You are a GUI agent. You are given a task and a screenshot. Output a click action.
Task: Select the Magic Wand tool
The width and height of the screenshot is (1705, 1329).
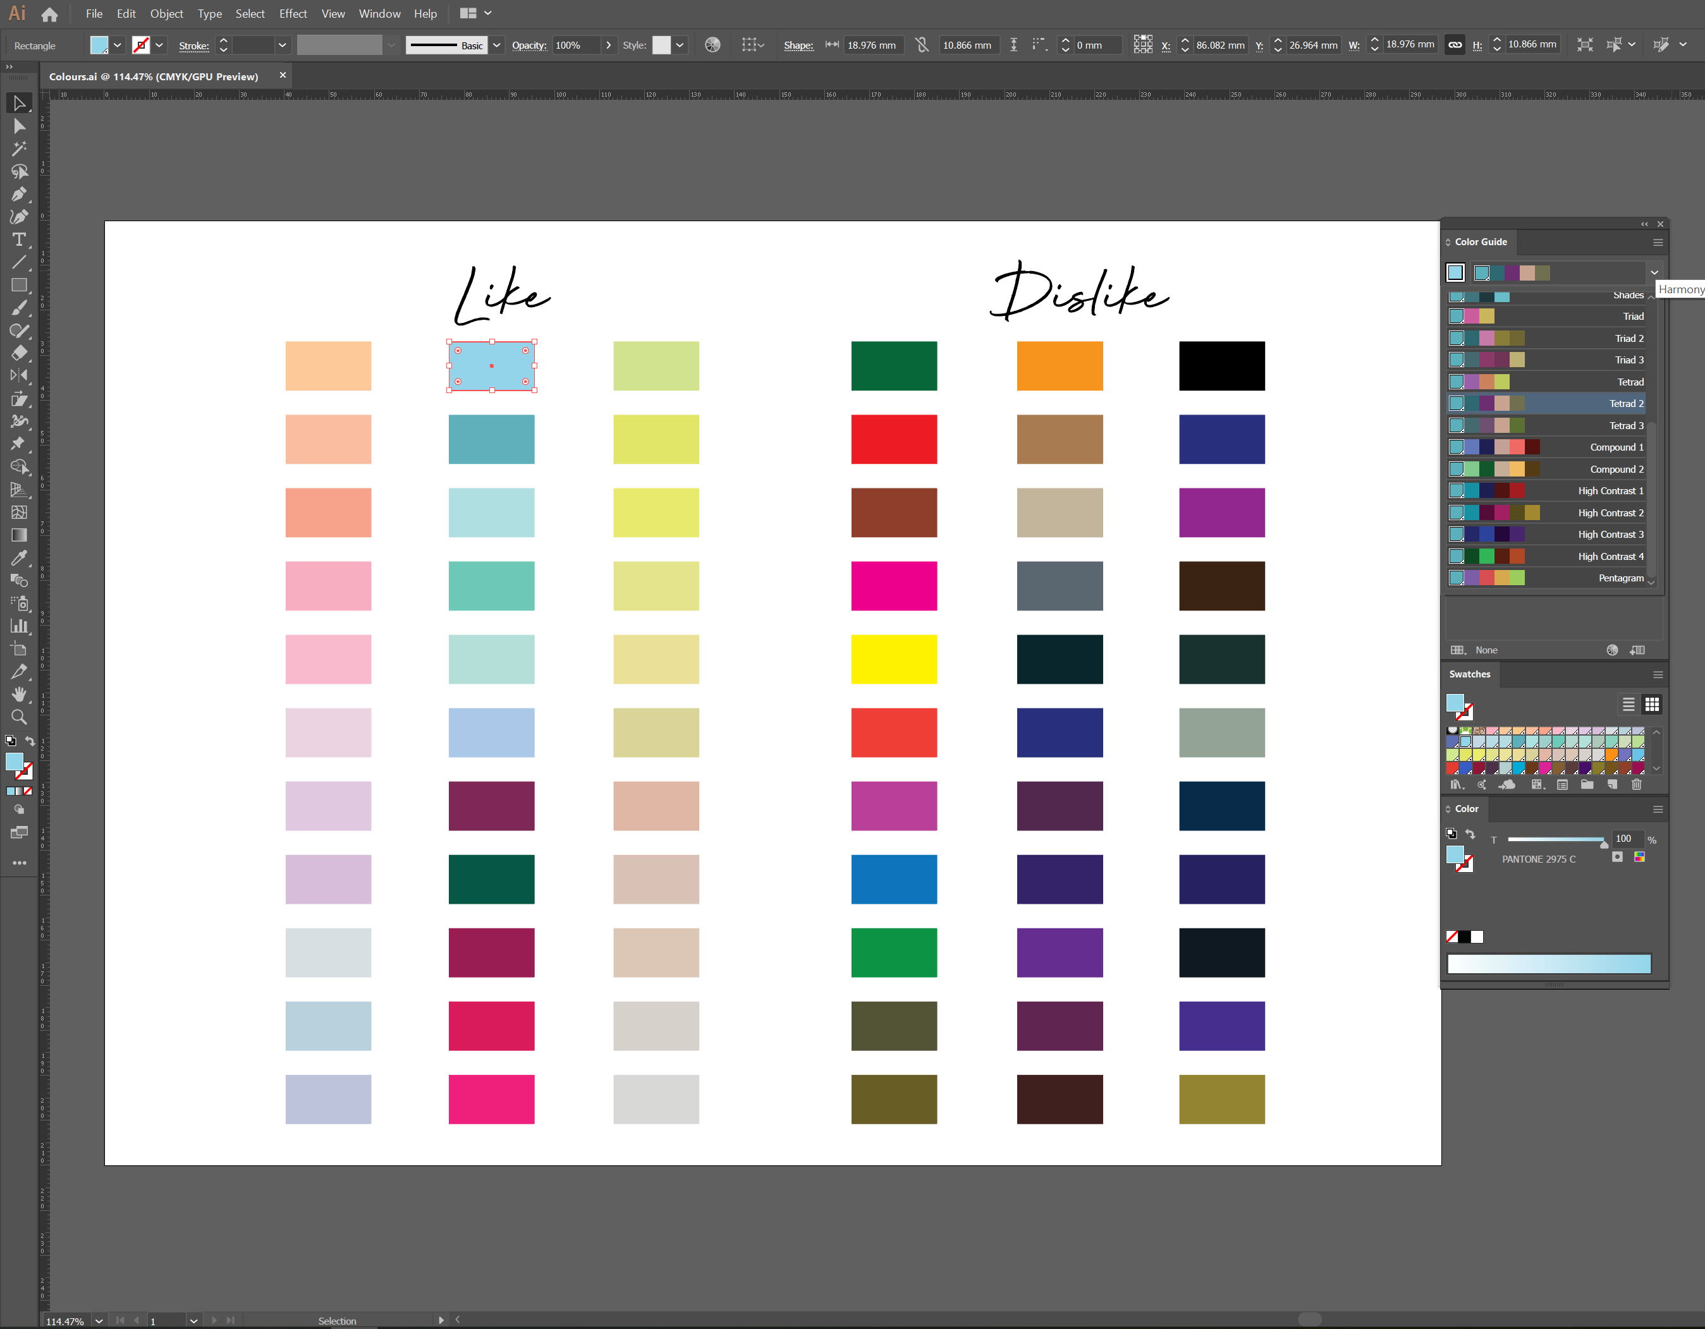point(19,149)
